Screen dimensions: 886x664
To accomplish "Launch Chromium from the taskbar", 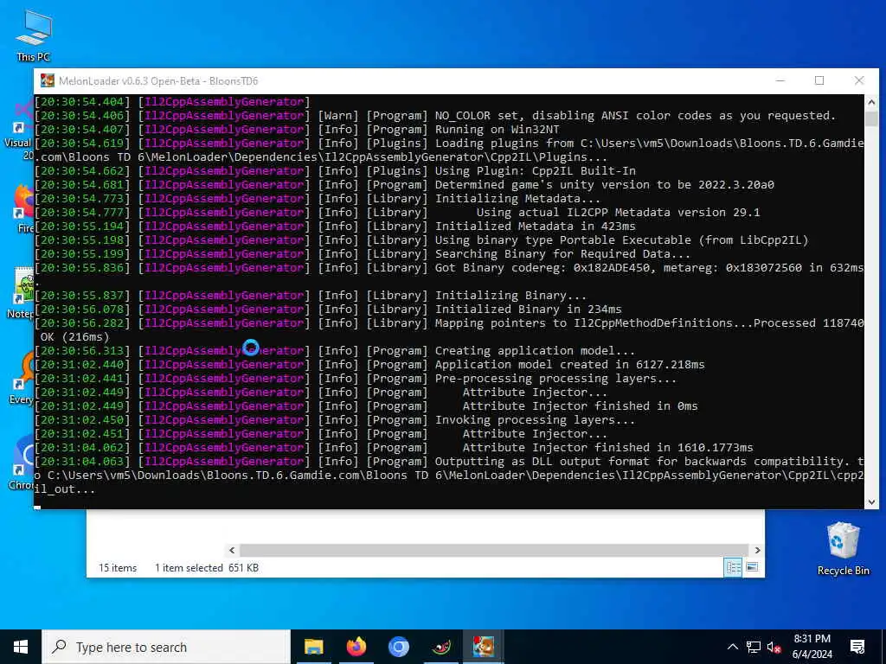I will click(x=398, y=647).
